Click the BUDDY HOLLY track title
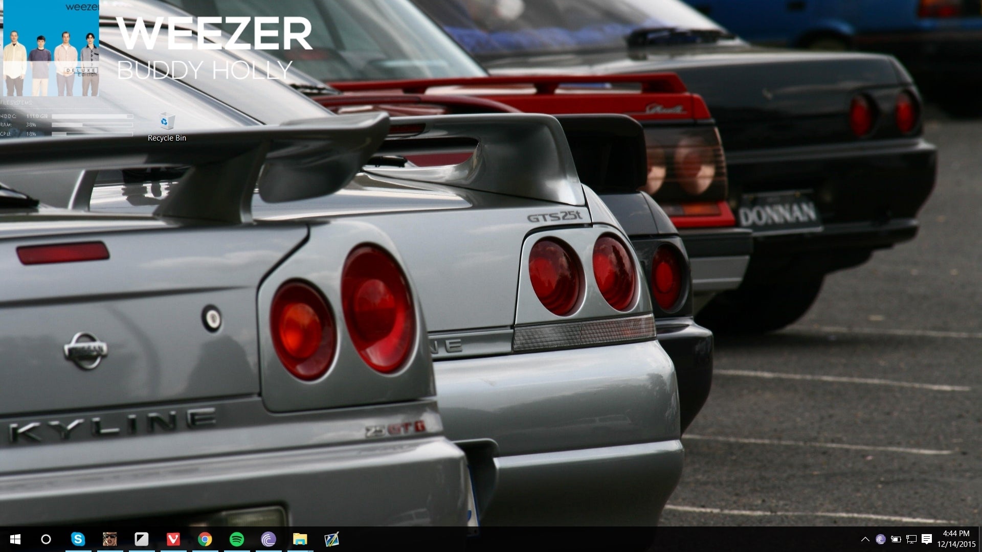Screen dimensions: 982x552 205,70
